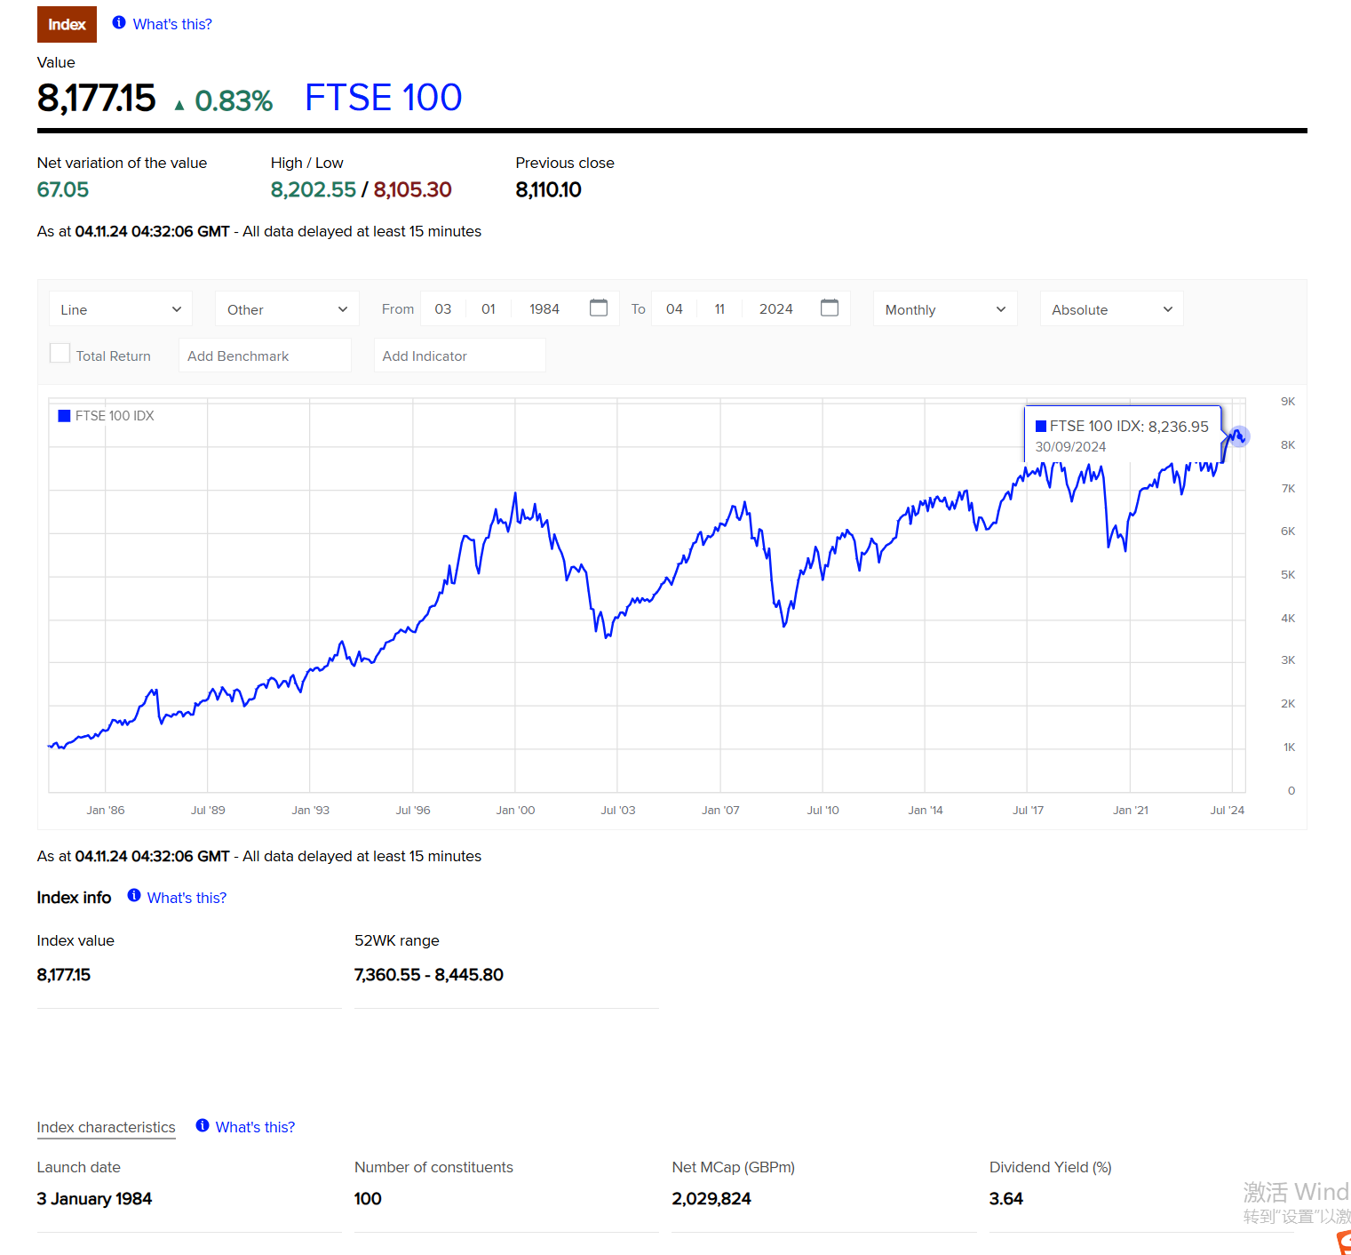Open the top What's this? link
Screen dimensions: 1351x1255
(172, 24)
